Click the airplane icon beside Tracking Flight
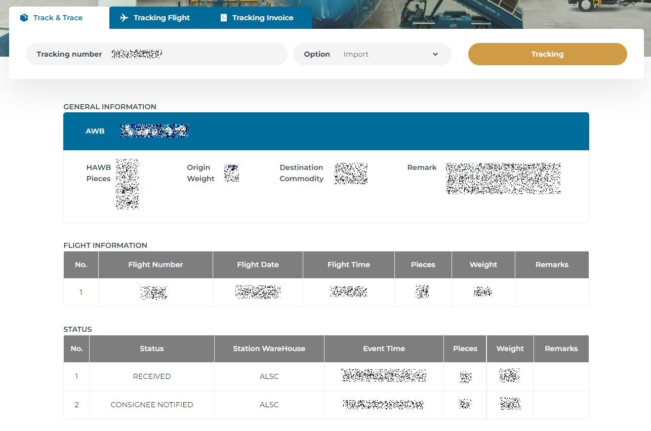The image size is (651, 431). [124, 18]
